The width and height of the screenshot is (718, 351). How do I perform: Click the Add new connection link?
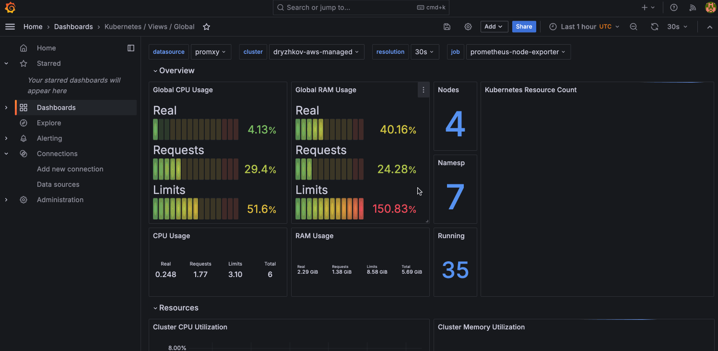(70, 169)
